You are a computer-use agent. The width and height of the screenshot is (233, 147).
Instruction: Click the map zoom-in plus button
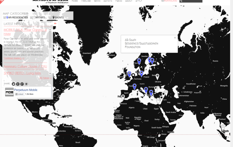(4, 81)
